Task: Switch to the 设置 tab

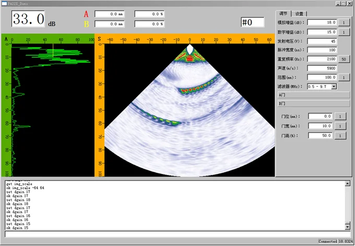Action: pos(299,14)
